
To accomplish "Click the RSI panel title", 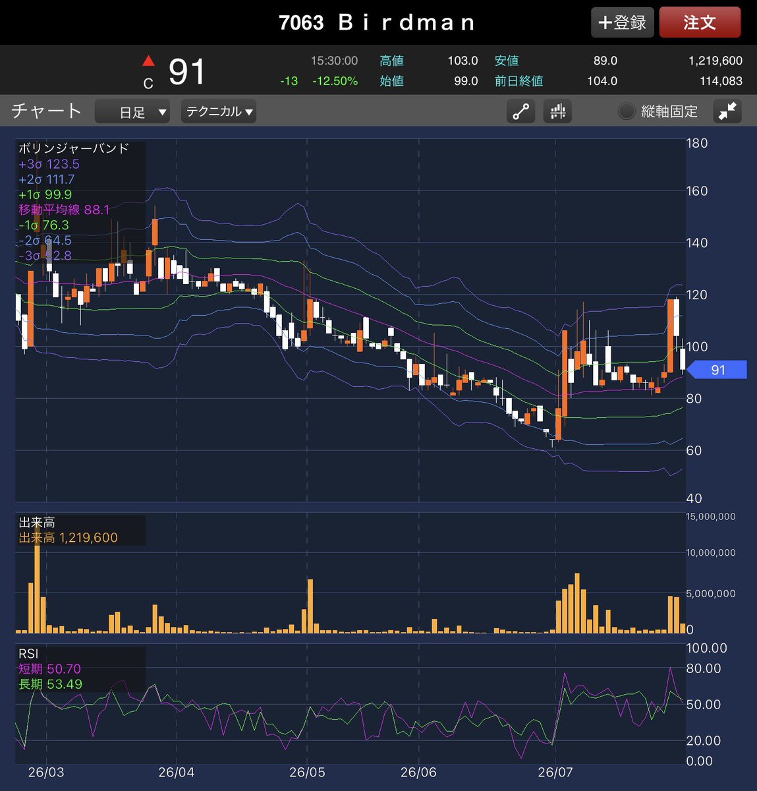I will pyautogui.click(x=28, y=654).
